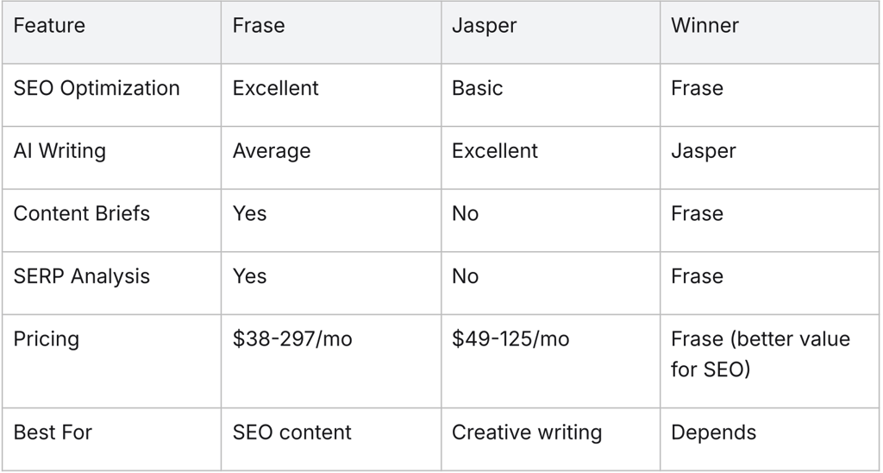The height and width of the screenshot is (473, 883).
Task: Click the Feature column header
Action: coord(49,26)
